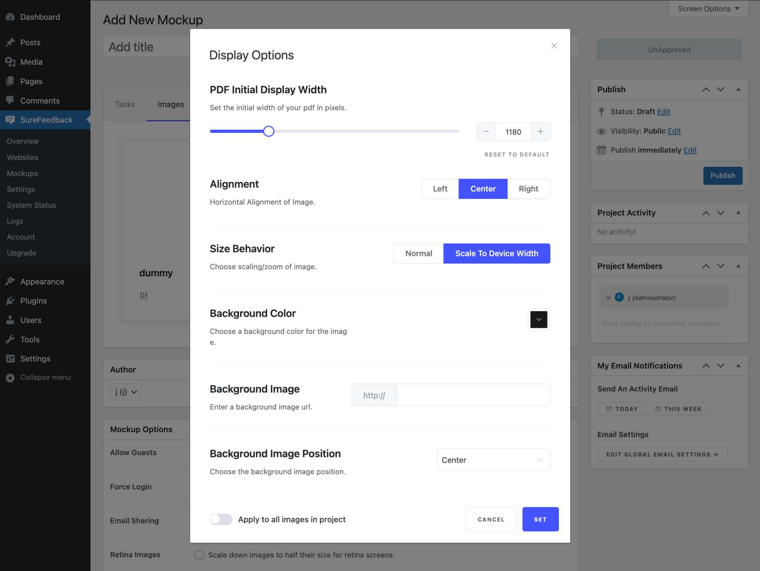The height and width of the screenshot is (571, 760).
Task: Click the PDF display width slider handle
Action: click(x=269, y=131)
